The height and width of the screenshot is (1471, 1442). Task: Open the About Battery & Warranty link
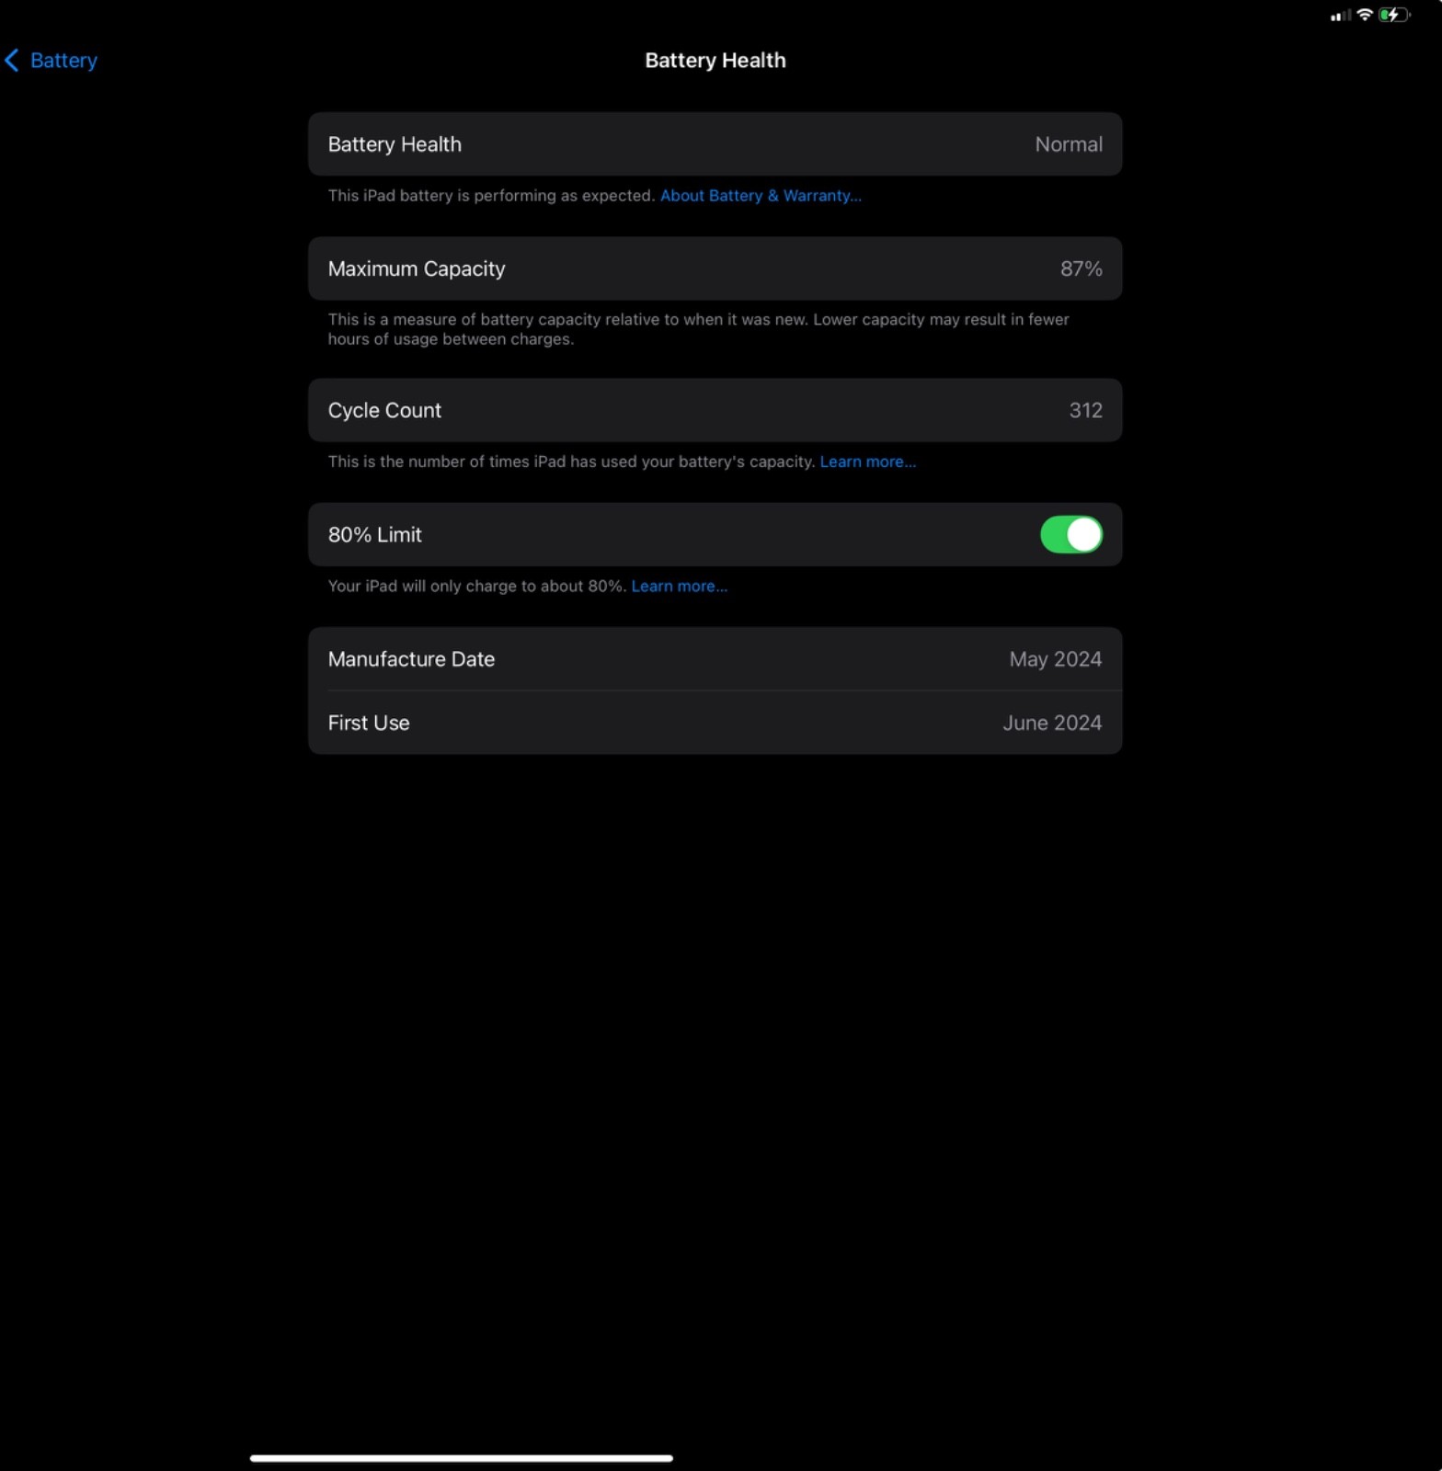(x=761, y=196)
